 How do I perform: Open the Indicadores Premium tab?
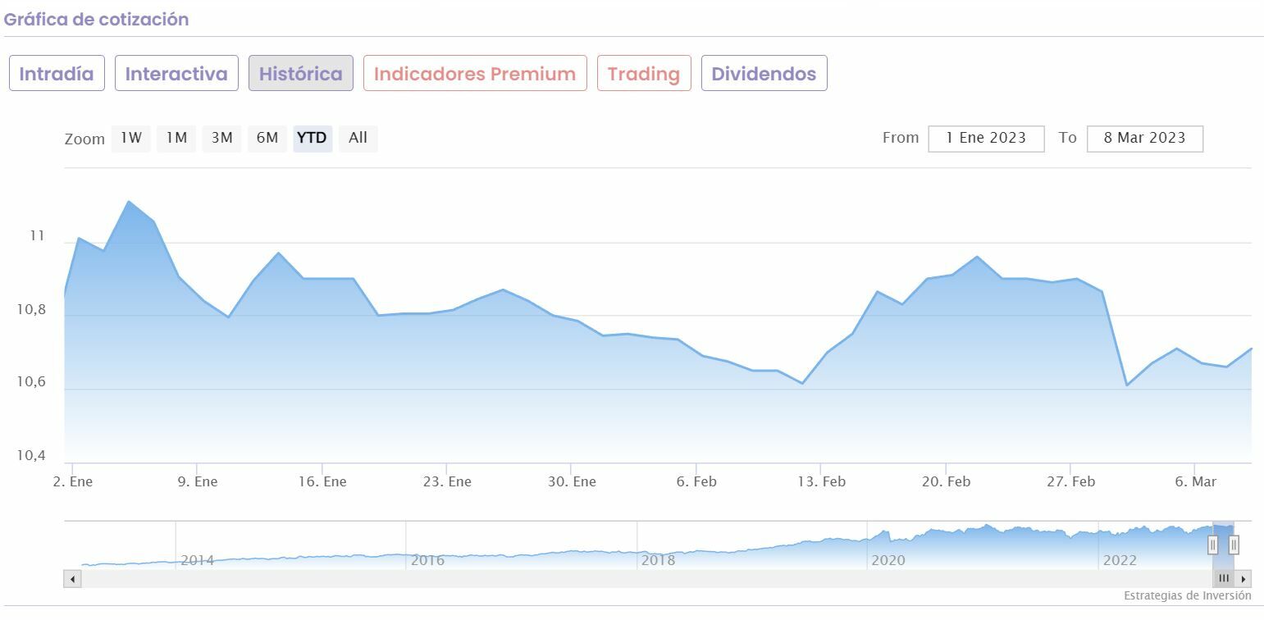pyautogui.click(x=475, y=73)
